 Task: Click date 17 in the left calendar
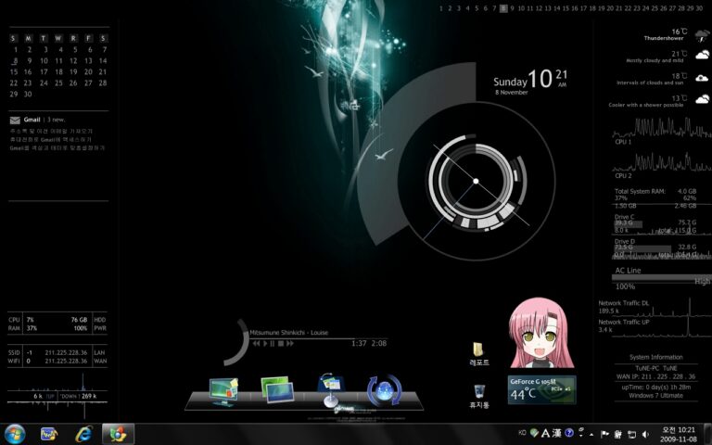tap(44, 71)
